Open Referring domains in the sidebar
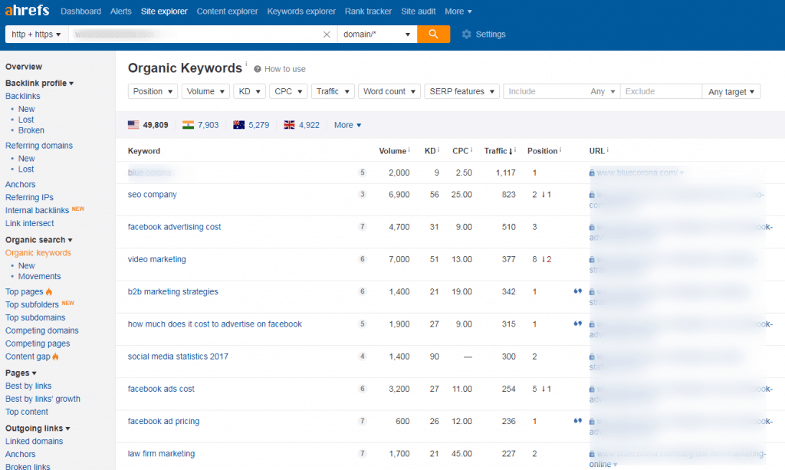 click(39, 146)
